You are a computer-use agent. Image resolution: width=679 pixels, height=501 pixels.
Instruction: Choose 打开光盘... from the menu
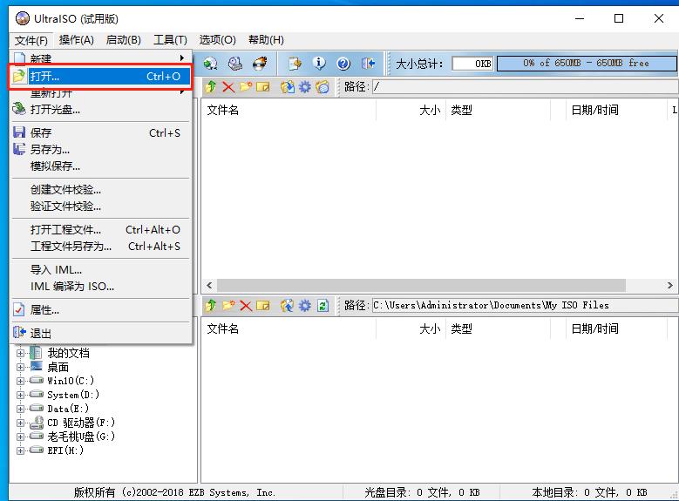click(x=100, y=110)
